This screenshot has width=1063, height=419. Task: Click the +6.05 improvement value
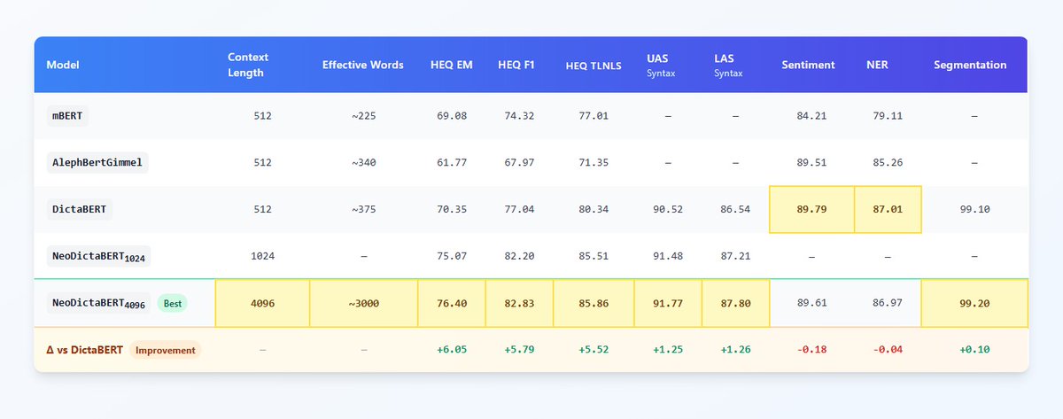[452, 350]
